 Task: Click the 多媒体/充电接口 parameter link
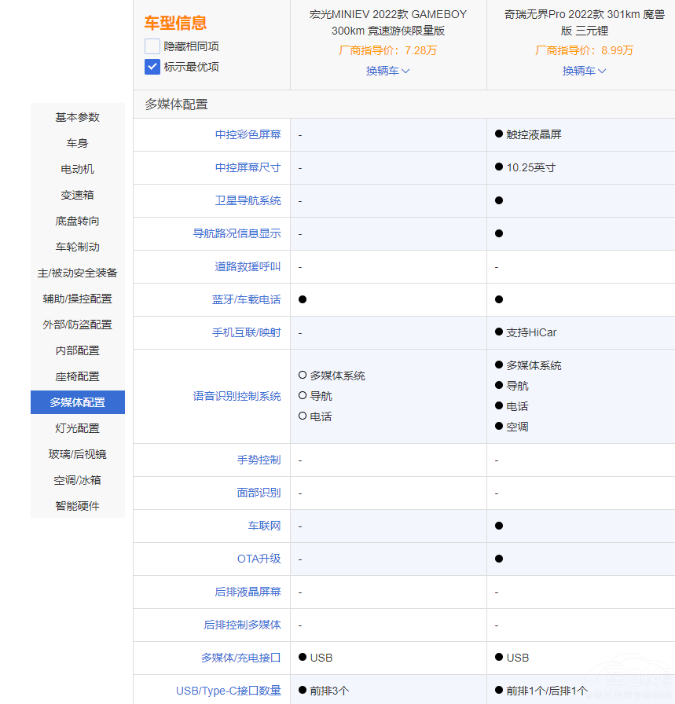[x=240, y=658]
